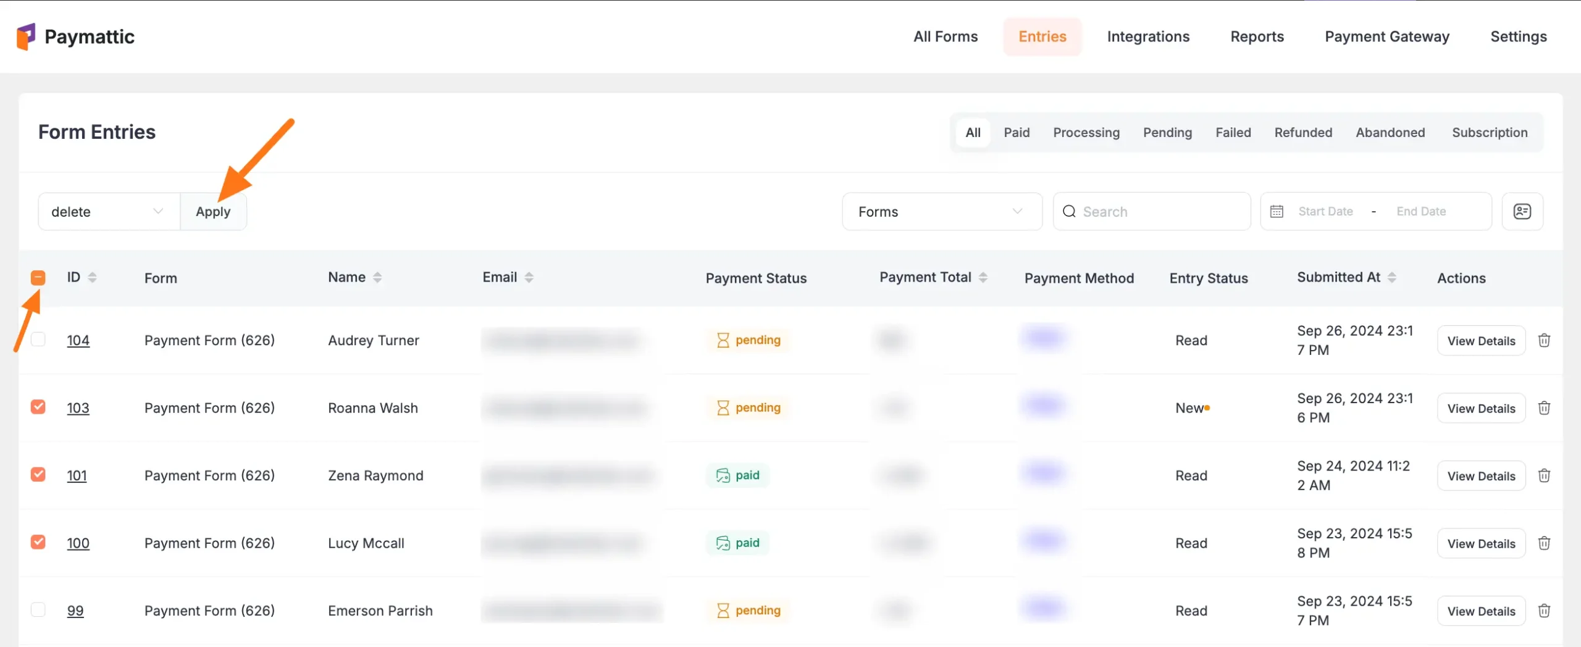The height and width of the screenshot is (647, 1581).
Task: Click trash icon for Emerson Parrish entry
Action: click(x=1544, y=611)
